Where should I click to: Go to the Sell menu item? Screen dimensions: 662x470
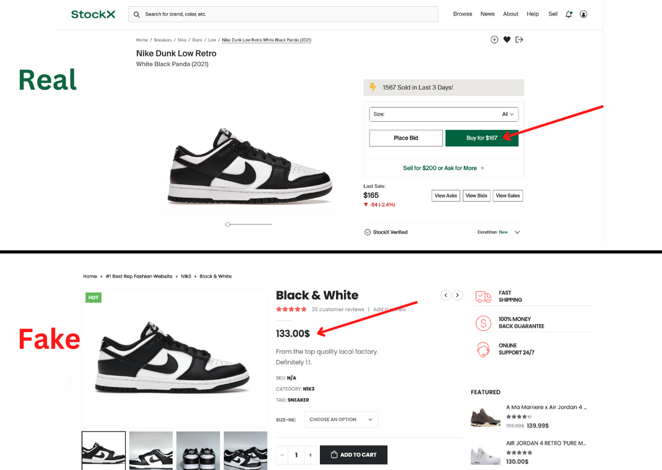pos(552,14)
